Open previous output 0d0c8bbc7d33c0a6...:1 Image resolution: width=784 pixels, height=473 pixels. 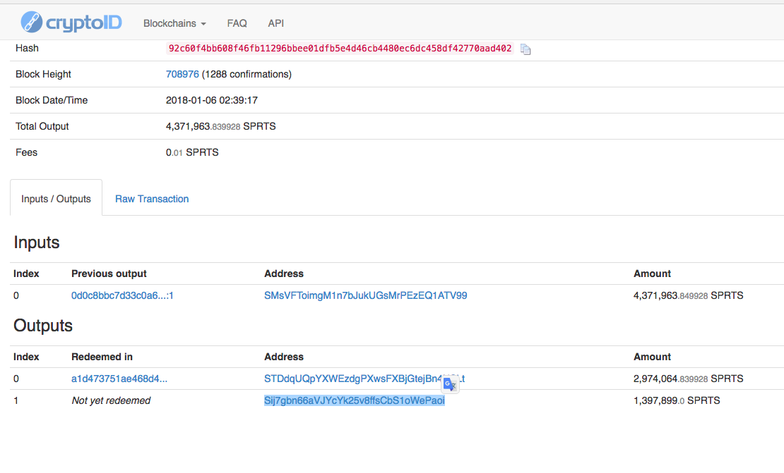click(122, 295)
